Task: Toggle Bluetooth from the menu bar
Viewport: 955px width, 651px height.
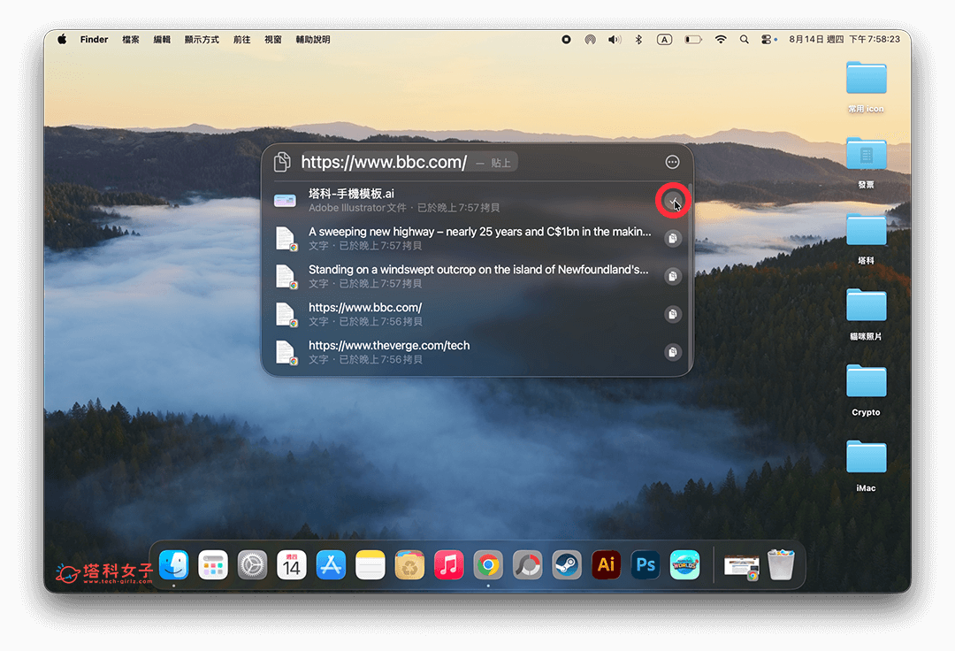Action: click(638, 39)
